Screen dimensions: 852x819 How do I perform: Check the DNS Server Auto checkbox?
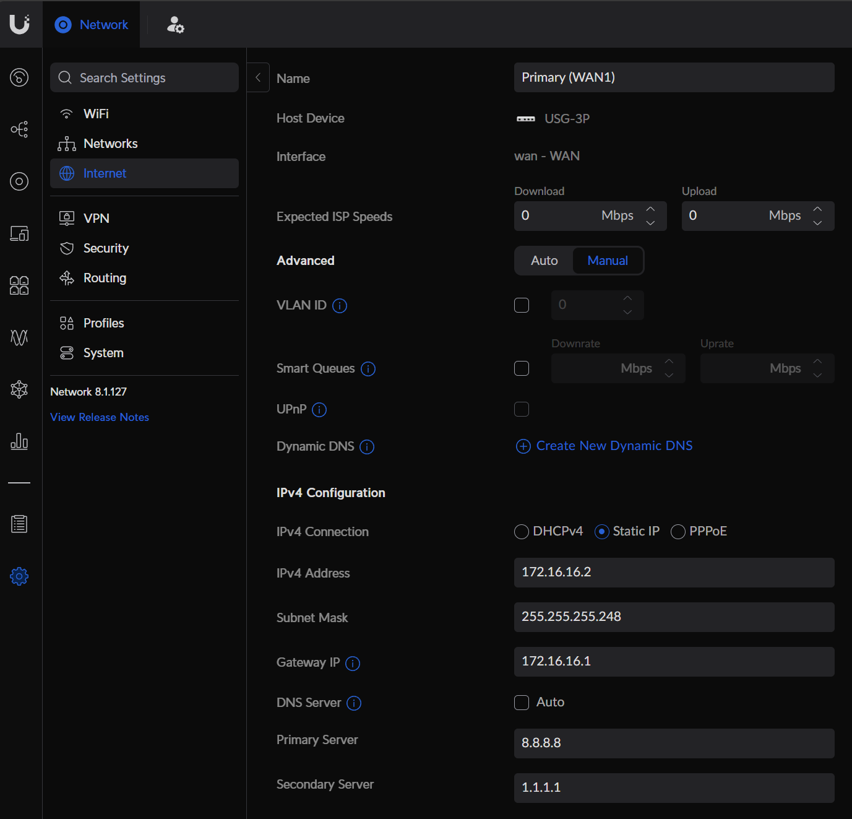coord(522,703)
